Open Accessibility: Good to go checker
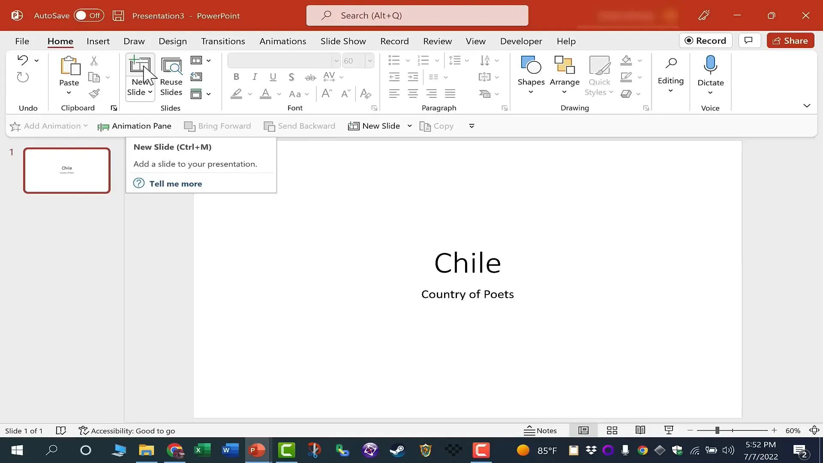 (127, 431)
